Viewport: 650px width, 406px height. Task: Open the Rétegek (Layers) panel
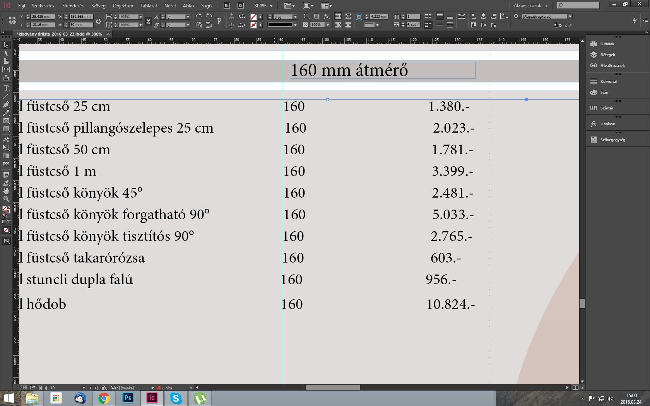click(x=607, y=55)
